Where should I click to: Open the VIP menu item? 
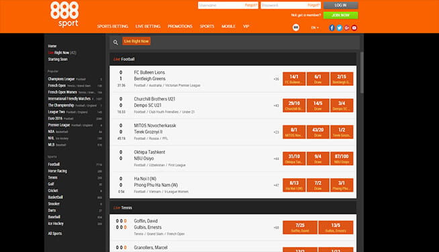coord(246,26)
